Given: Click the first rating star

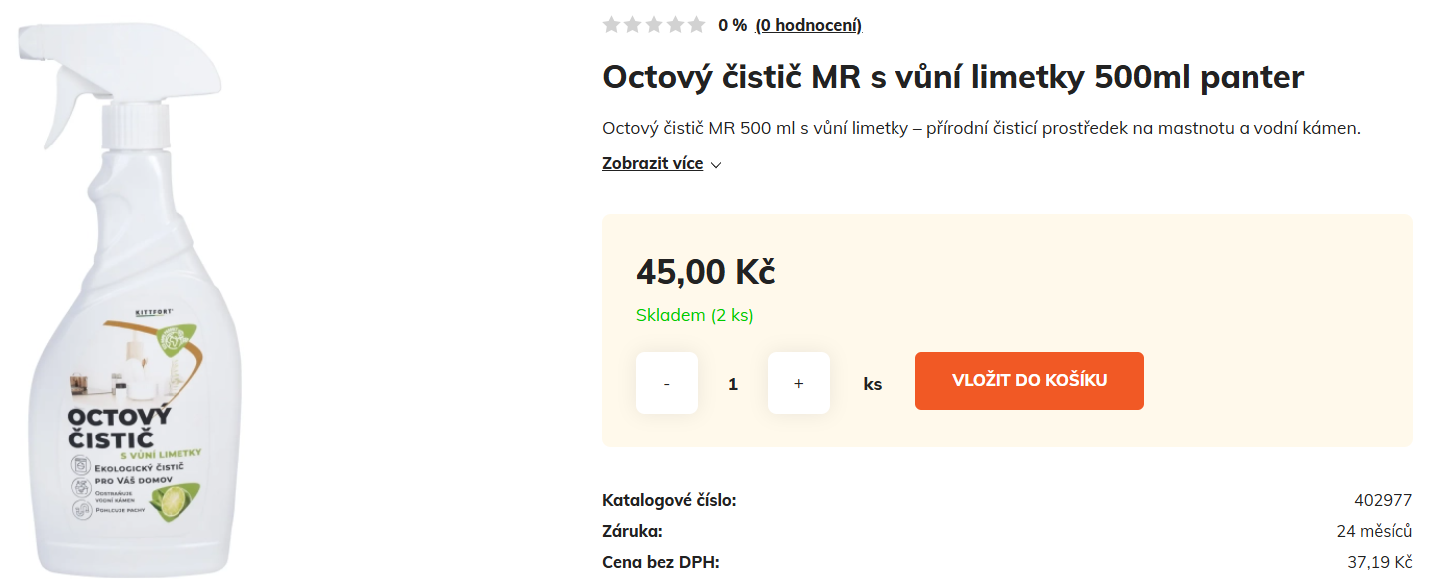Looking at the screenshot, I should pos(611,25).
